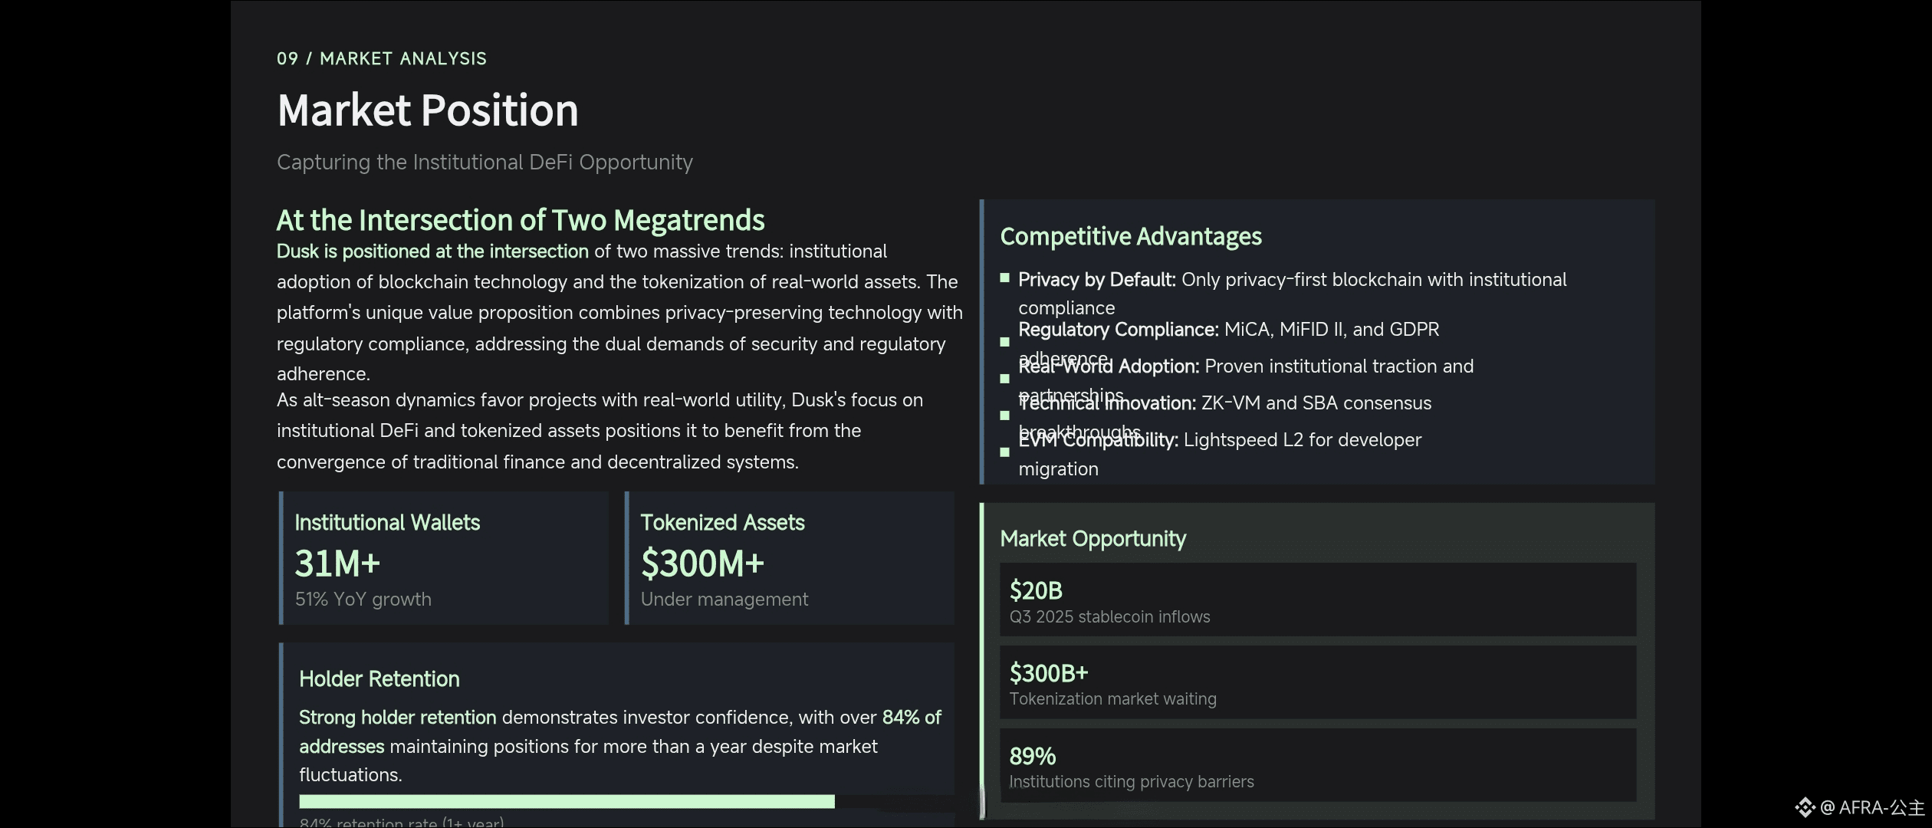1932x828 pixels.
Task: Click the Institutional Wallets 31M+ card
Action: pyautogui.click(x=445, y=558)
